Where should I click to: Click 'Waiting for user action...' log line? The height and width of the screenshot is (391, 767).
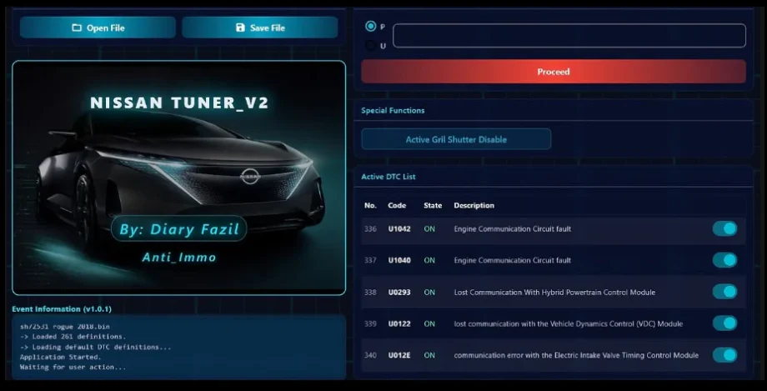[x=73, y=367]
